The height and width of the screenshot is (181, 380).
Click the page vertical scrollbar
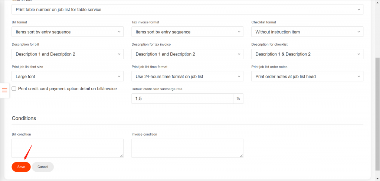point(377,111)
